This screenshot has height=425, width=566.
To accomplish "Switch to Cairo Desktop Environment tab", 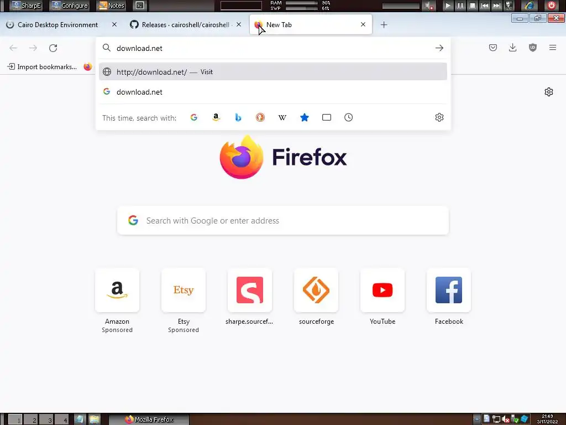I will (57, 24).
